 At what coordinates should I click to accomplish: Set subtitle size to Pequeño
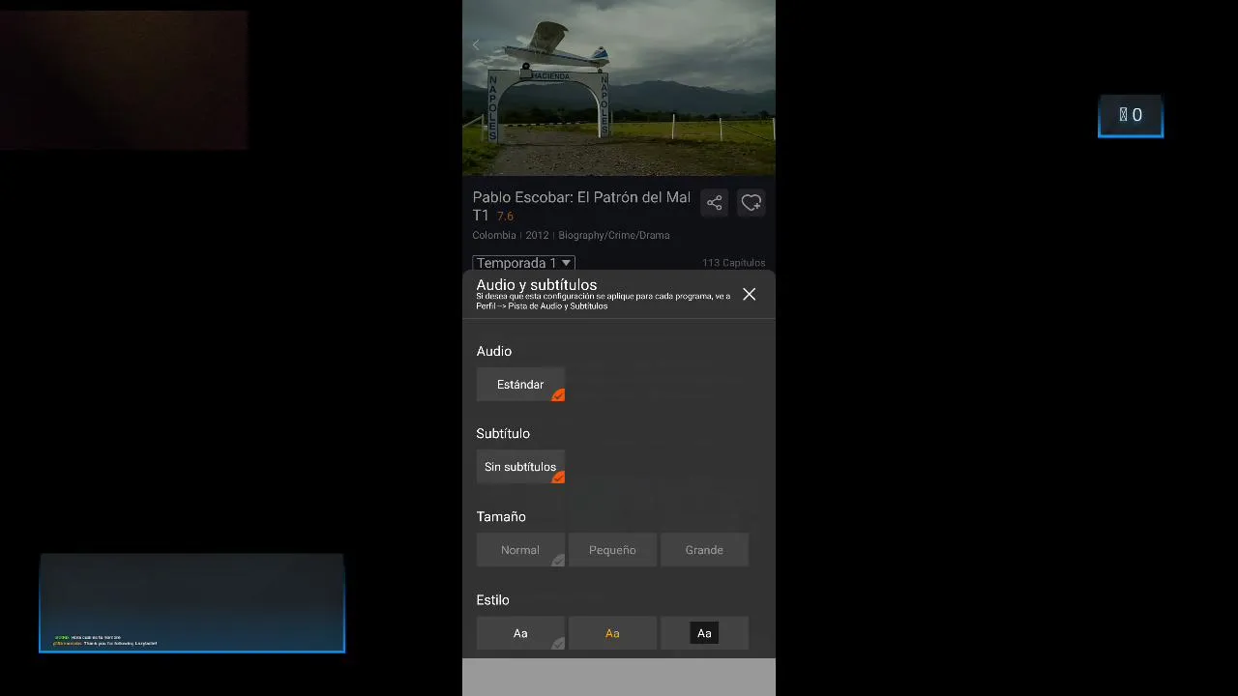tap(612, 550)
